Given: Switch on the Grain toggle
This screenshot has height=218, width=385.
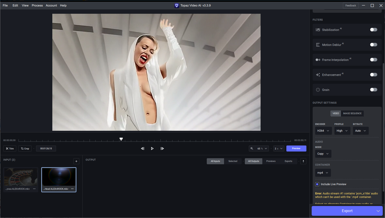Looking at the screenshot, I should click(373, 90).
